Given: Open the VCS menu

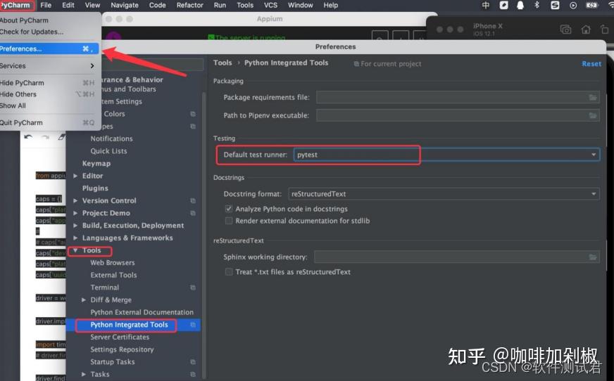Looking at the screenshot, I should point(270,6).
